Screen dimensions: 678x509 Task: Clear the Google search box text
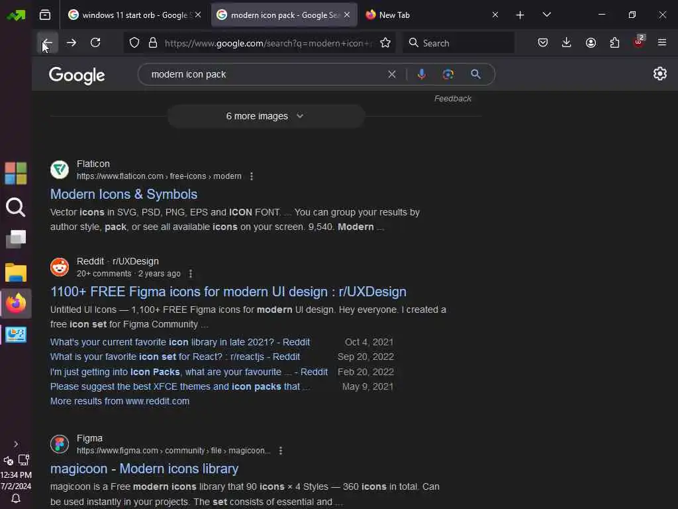[392, 74]
